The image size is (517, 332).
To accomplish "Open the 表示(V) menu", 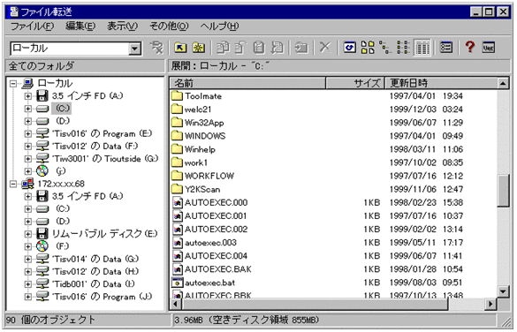I will point(122,26).
